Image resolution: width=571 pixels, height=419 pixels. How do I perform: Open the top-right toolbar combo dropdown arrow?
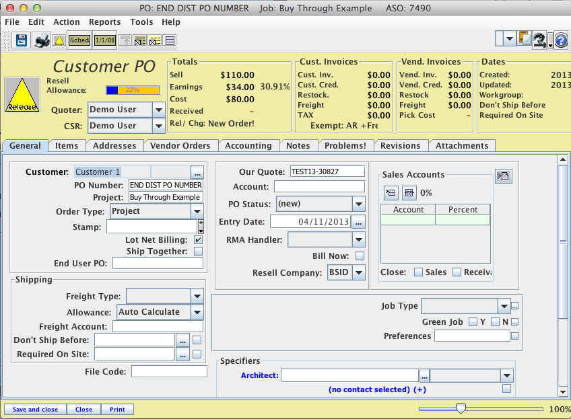[510, 38]
